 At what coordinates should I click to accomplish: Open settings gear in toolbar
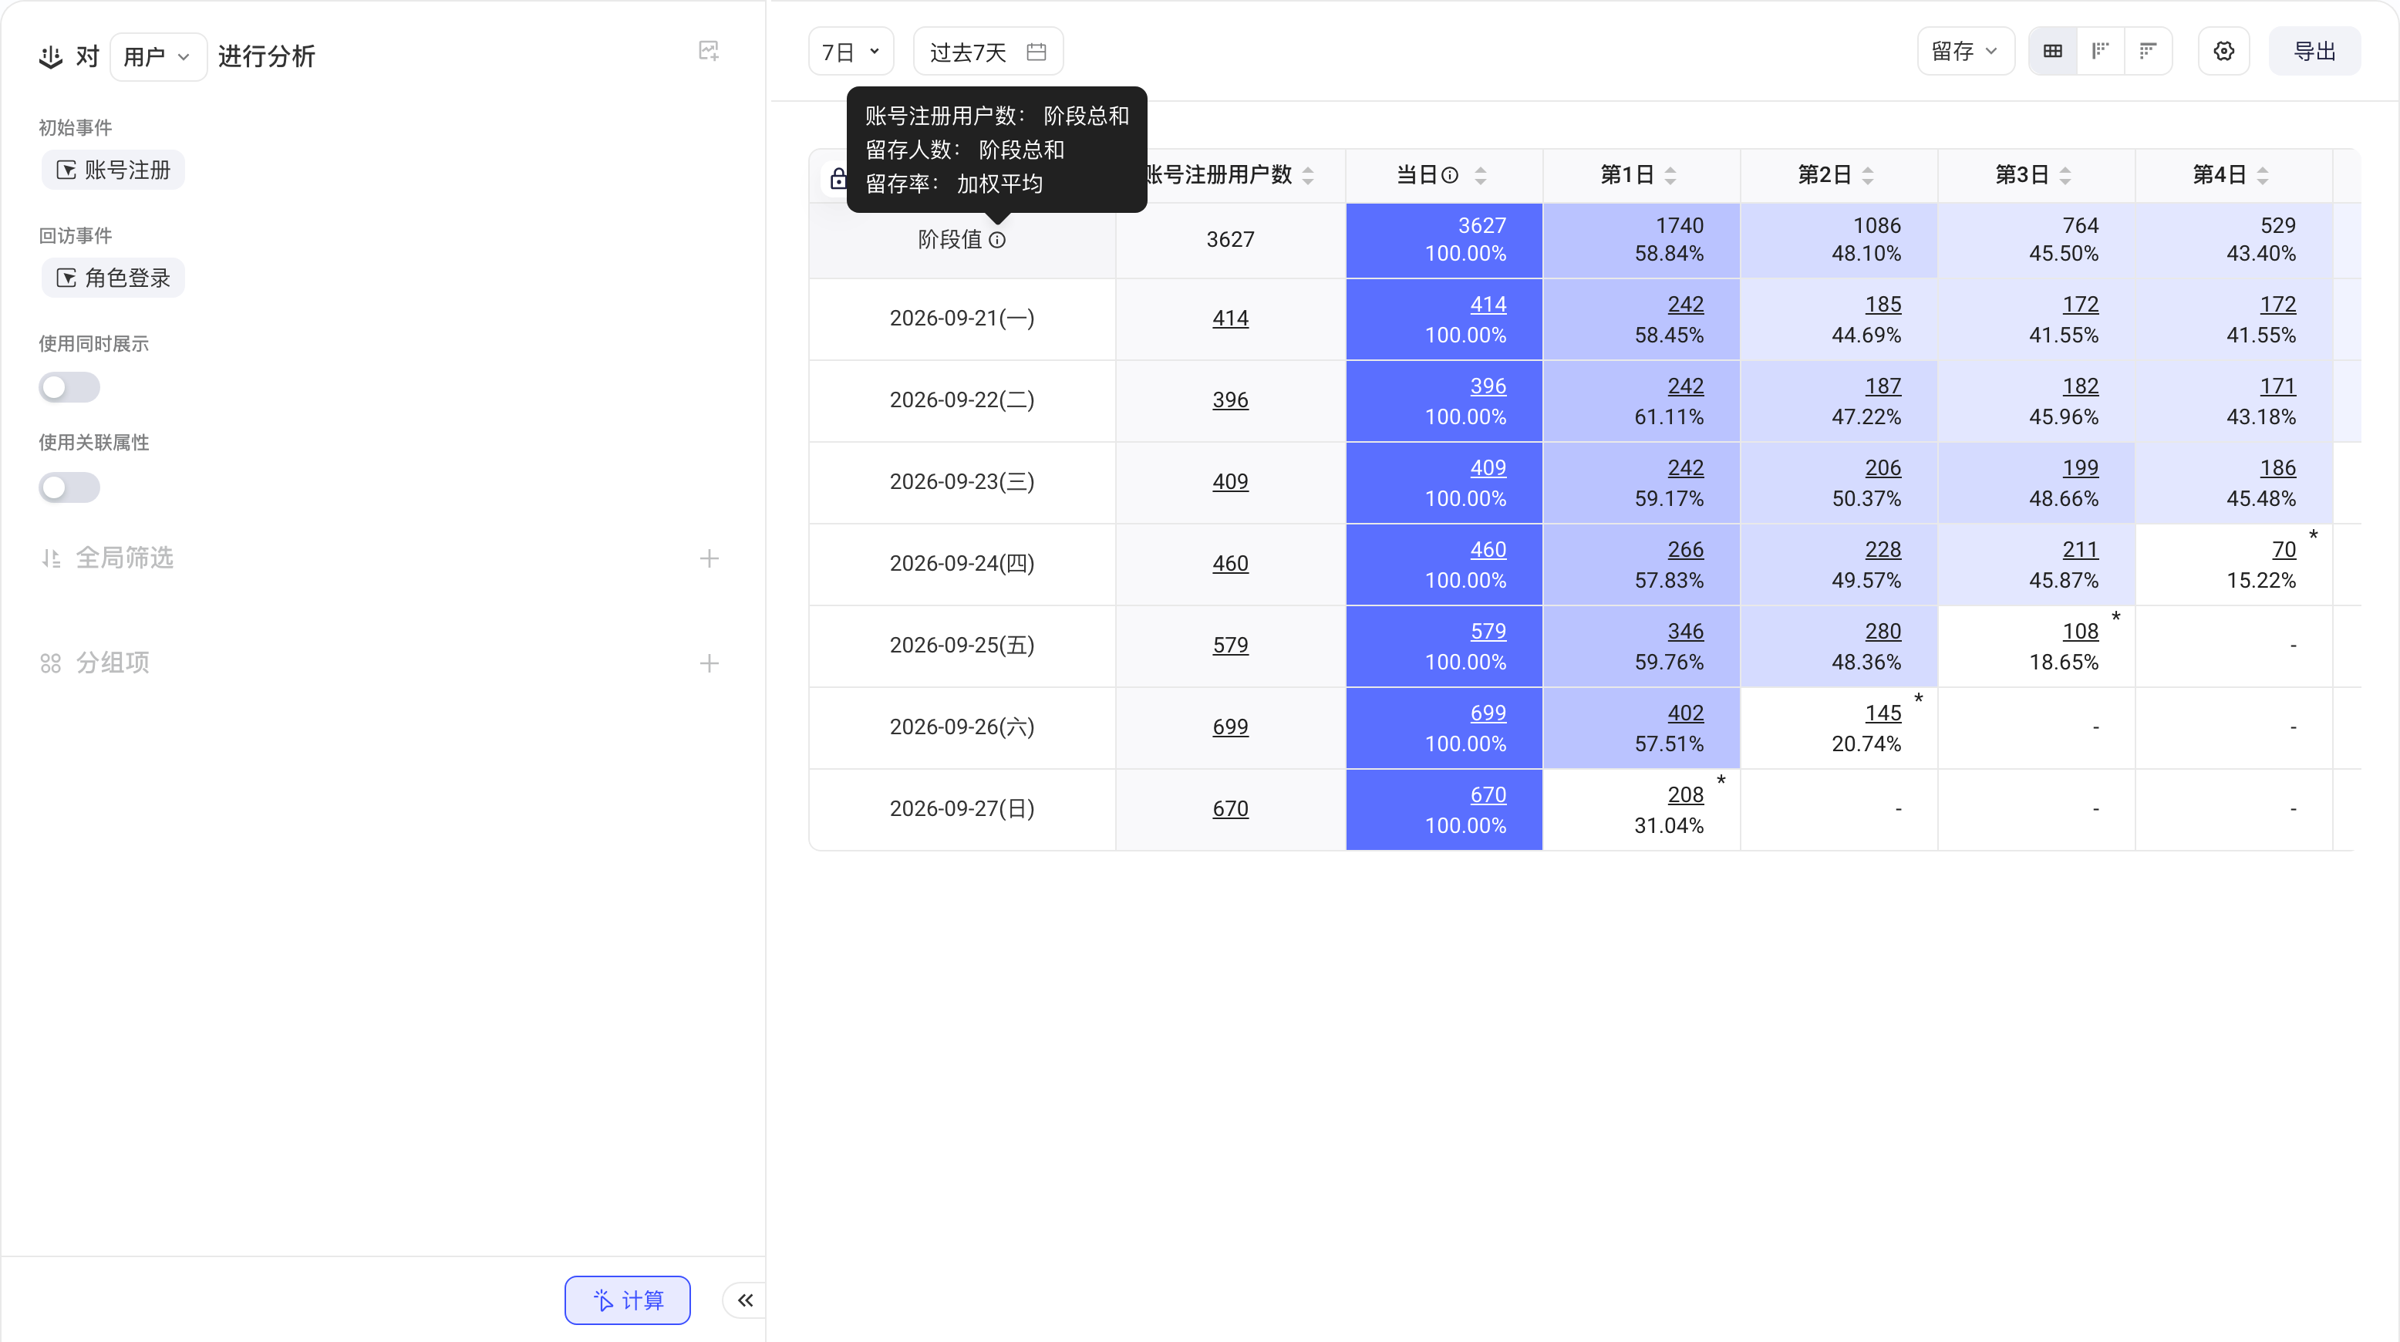tap(2224, 51)
